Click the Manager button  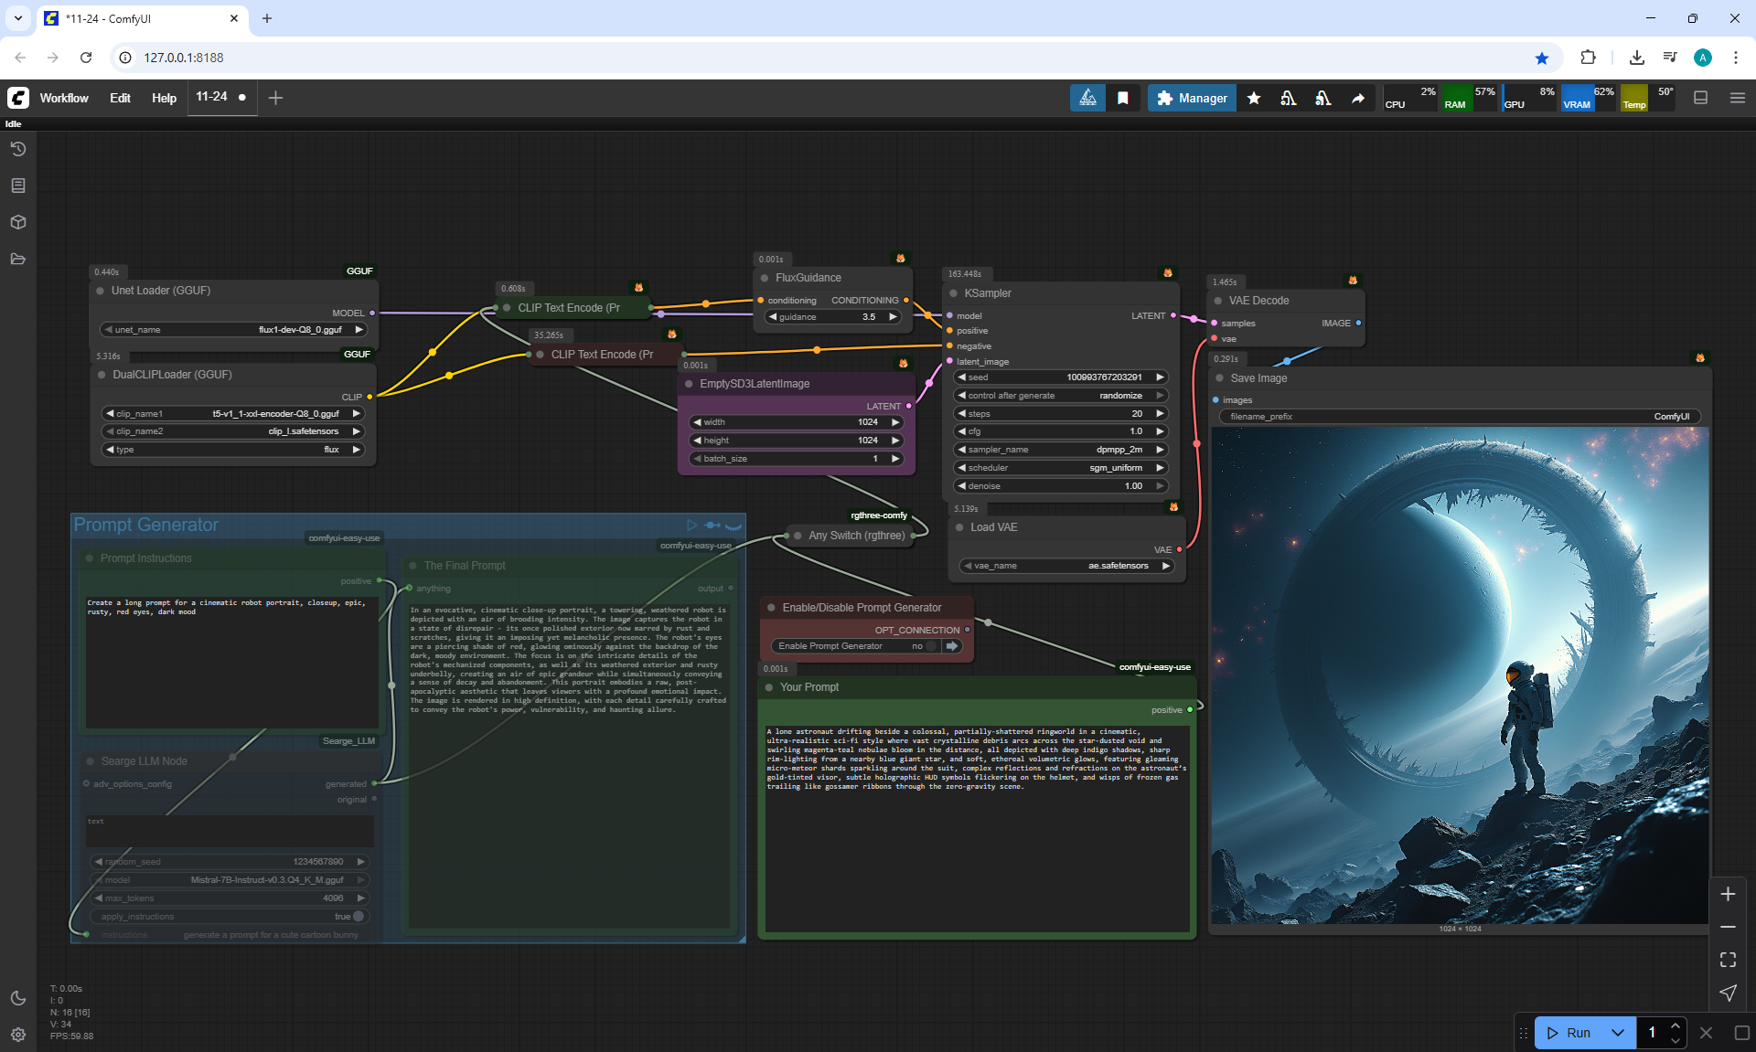[x=1192, y=98]
